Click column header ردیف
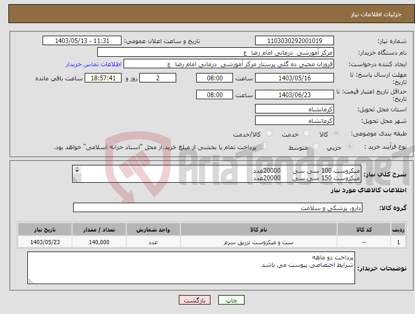This screenshot has width=415, height=314. pyautogui.click(x=398, y=229)
